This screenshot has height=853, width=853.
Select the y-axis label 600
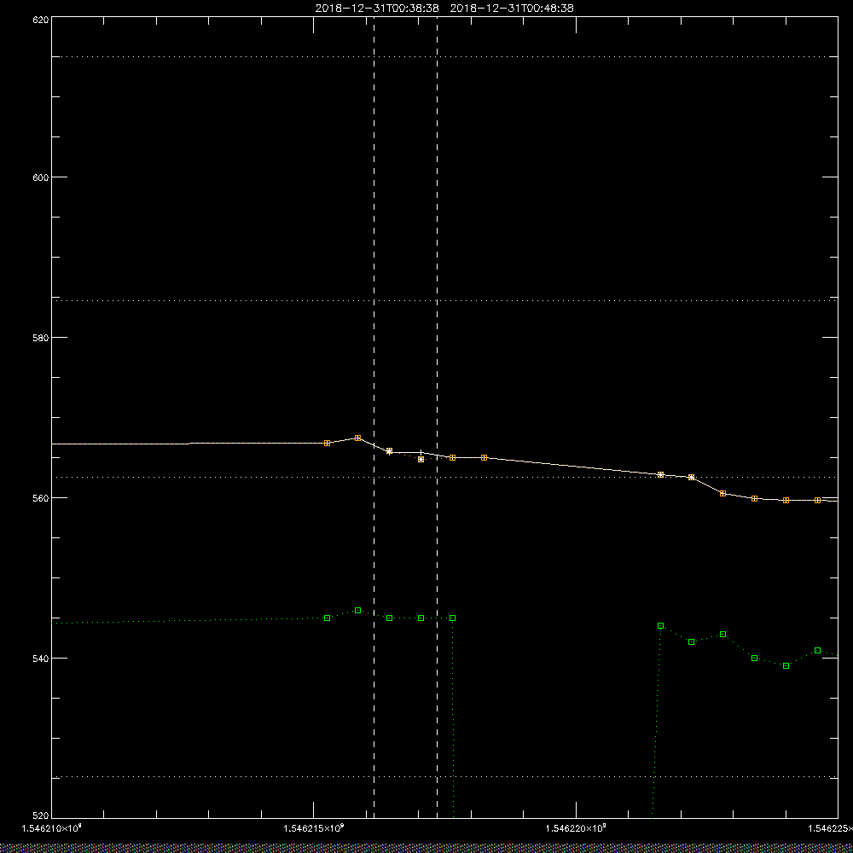(x=41, y=177)
